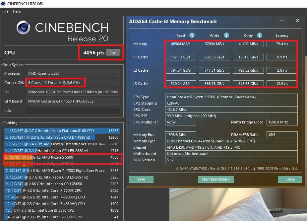The height and width of the screenshot is (221, 307).
Task: Click the Memory Latency value 75.4 ns
Action: point(282,44)
